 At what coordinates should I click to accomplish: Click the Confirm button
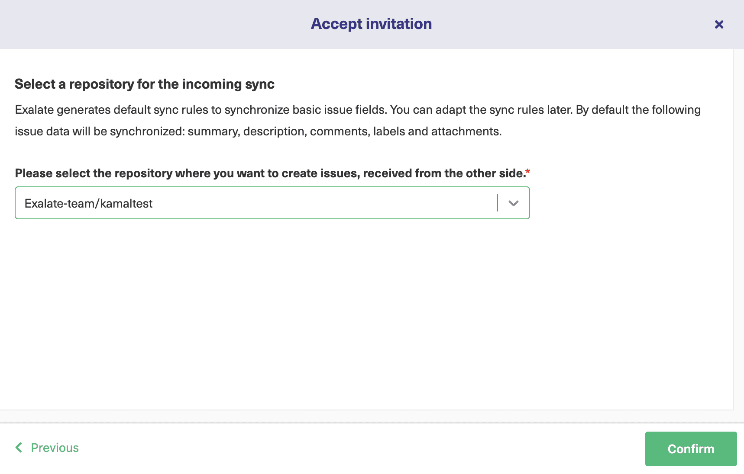point(690,448)
